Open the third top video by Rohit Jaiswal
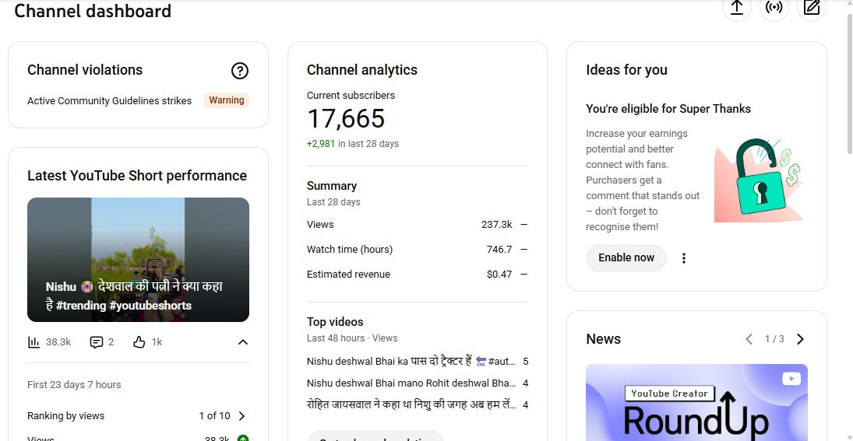 [411, 405]
